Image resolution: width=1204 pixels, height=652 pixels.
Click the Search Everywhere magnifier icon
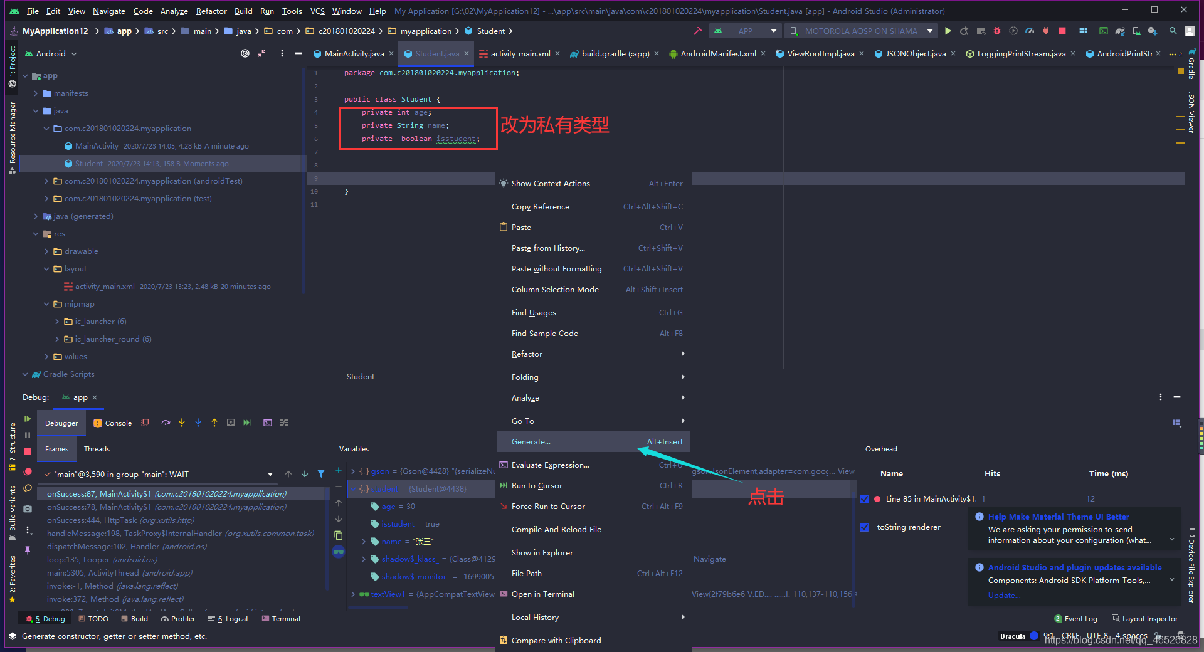click(x=1173, y=31)
